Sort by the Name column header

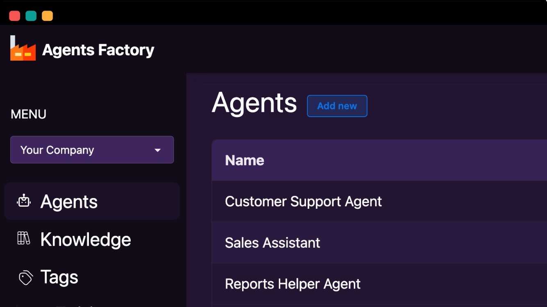pyautogui.click(x=245, y=160)
